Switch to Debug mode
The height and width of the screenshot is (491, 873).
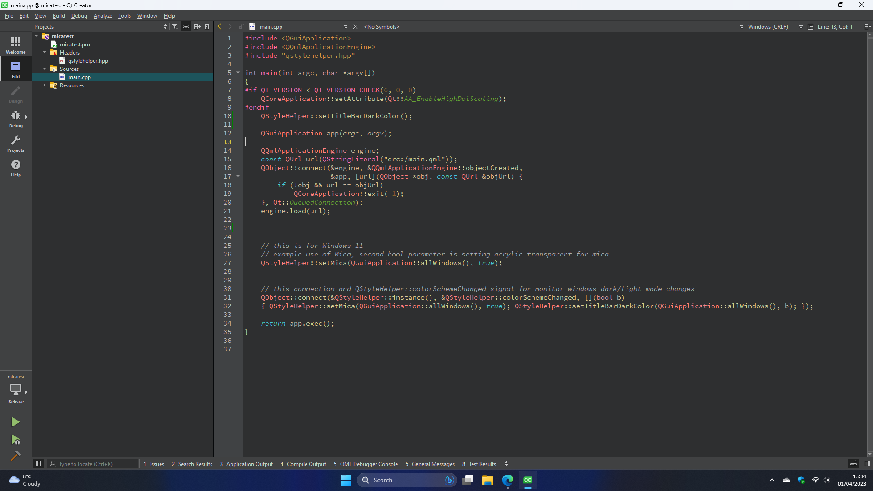coord(15,119)
